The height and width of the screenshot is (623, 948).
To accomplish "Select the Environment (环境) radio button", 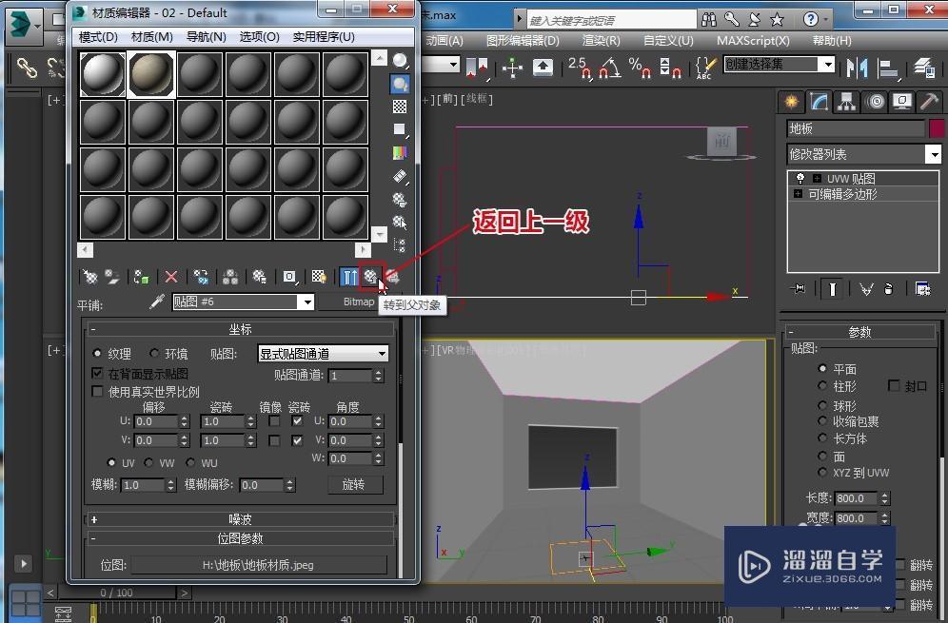I will [156, 354].
